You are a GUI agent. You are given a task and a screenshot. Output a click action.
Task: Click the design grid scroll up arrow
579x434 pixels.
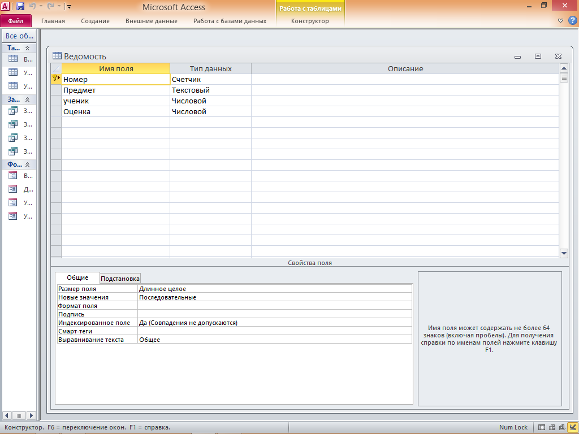(564, 68)
